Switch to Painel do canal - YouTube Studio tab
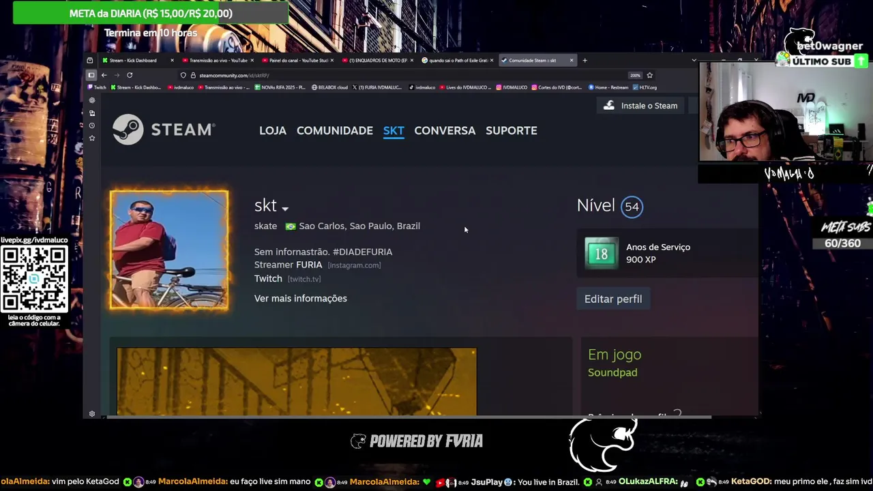Screen dimensions: 873x491 (x=298, y=60)
